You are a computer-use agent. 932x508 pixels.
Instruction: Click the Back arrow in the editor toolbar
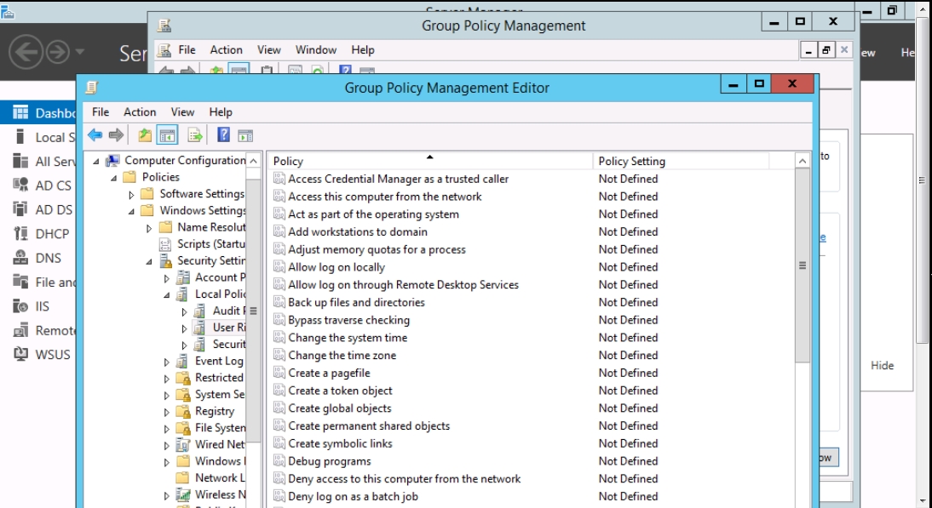[x=95, y=135]
